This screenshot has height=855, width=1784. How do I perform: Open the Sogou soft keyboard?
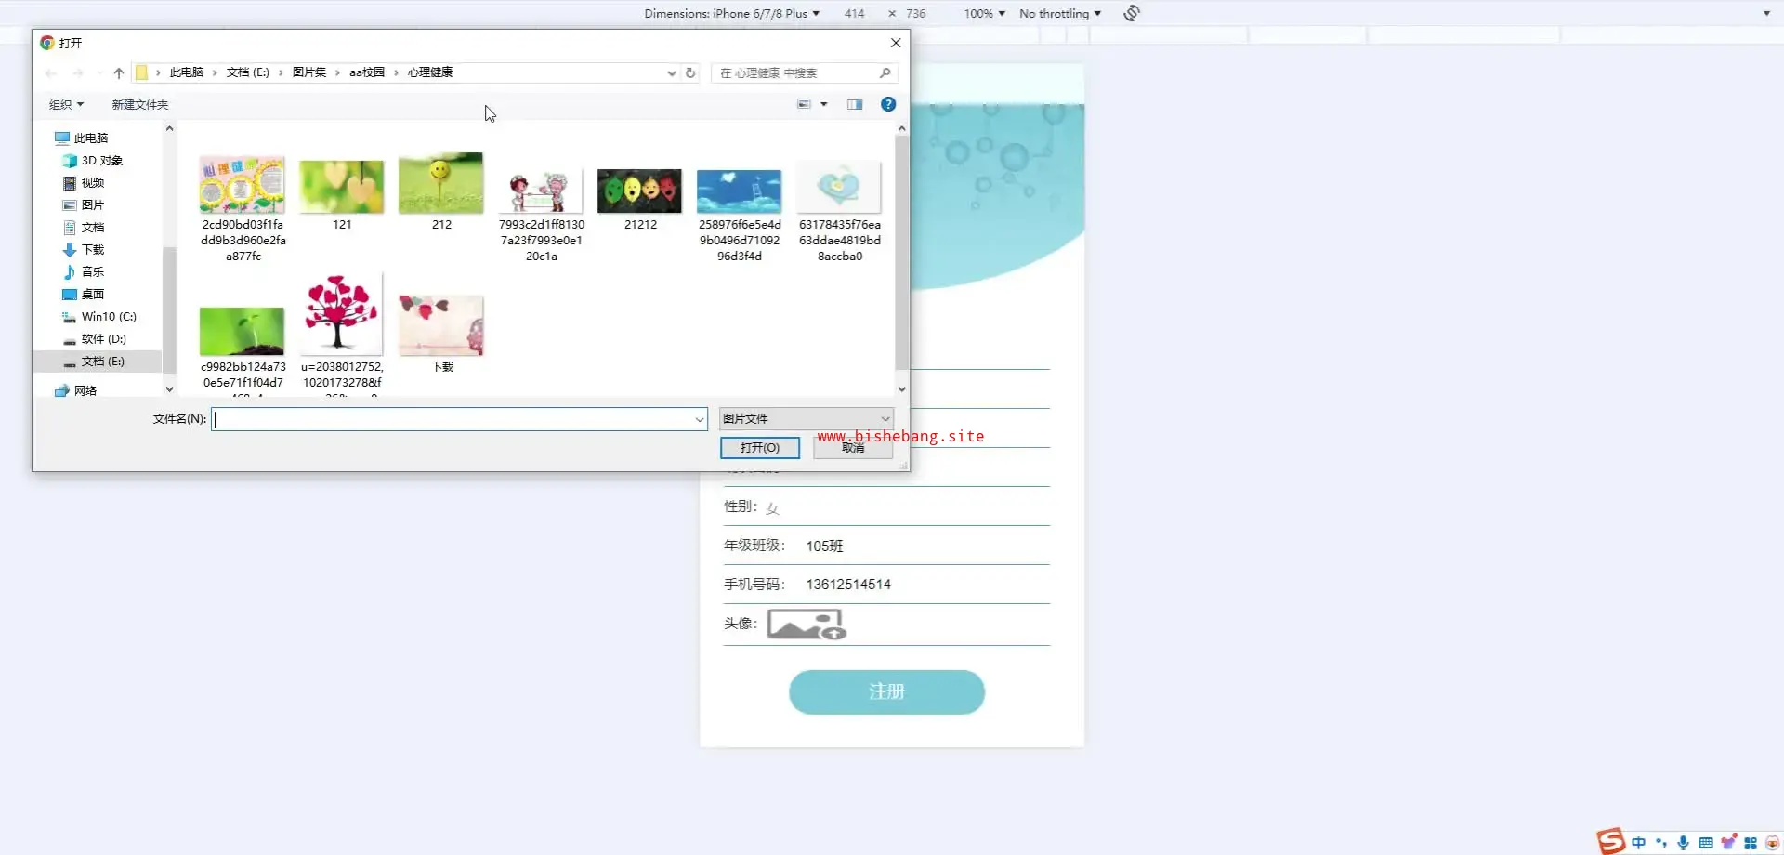coord(1706,843)
